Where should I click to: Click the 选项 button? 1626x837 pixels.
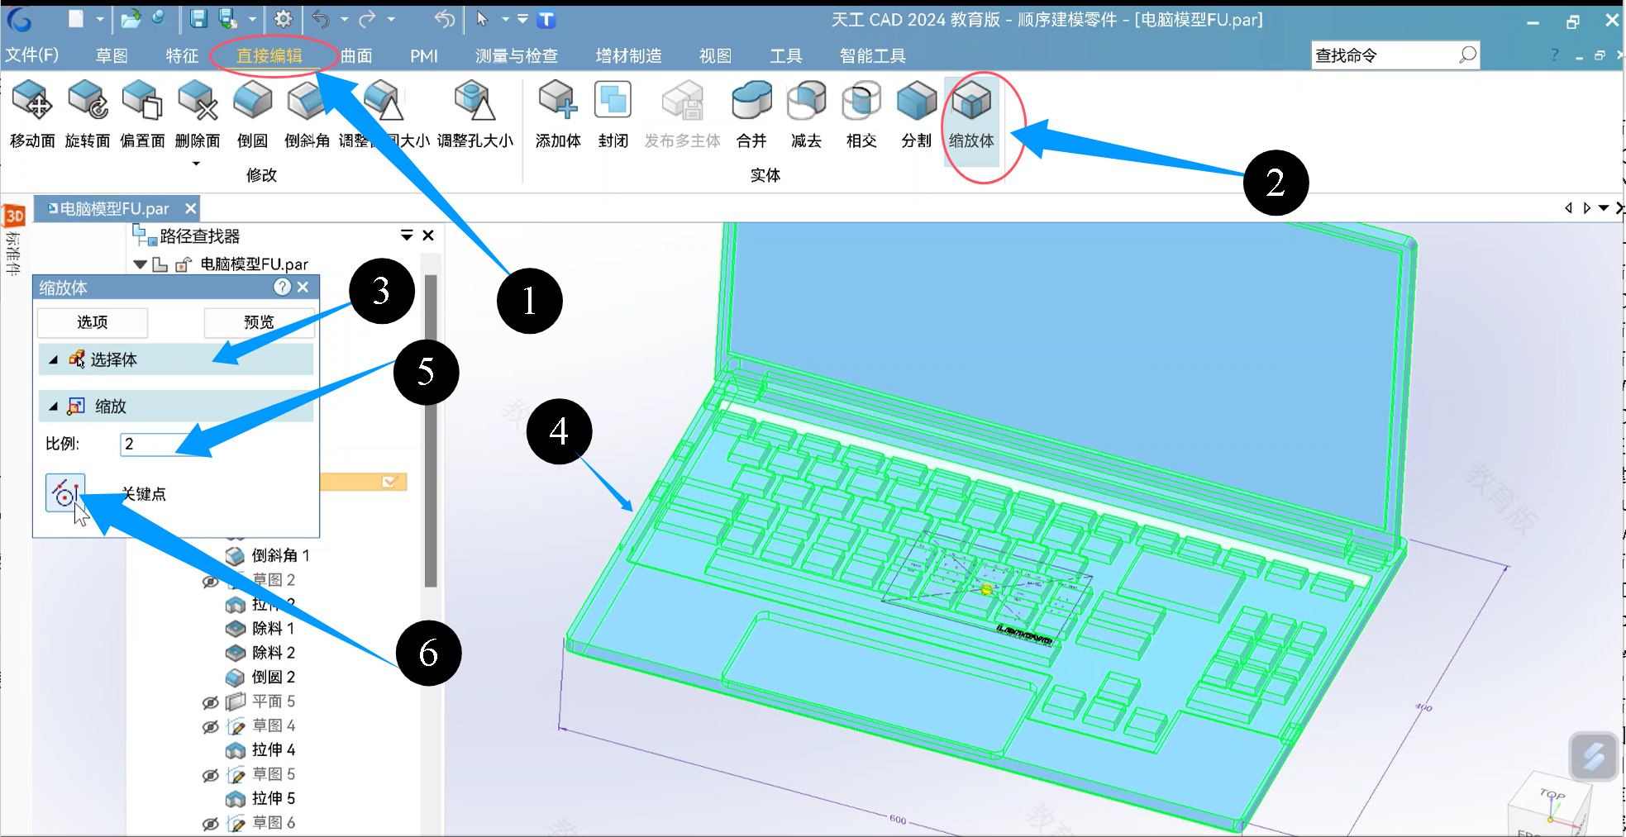pos(93,322)
